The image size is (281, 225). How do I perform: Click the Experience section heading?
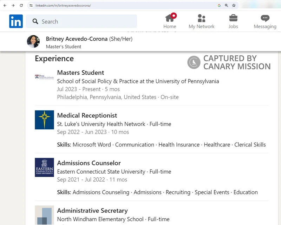[54, 59]
